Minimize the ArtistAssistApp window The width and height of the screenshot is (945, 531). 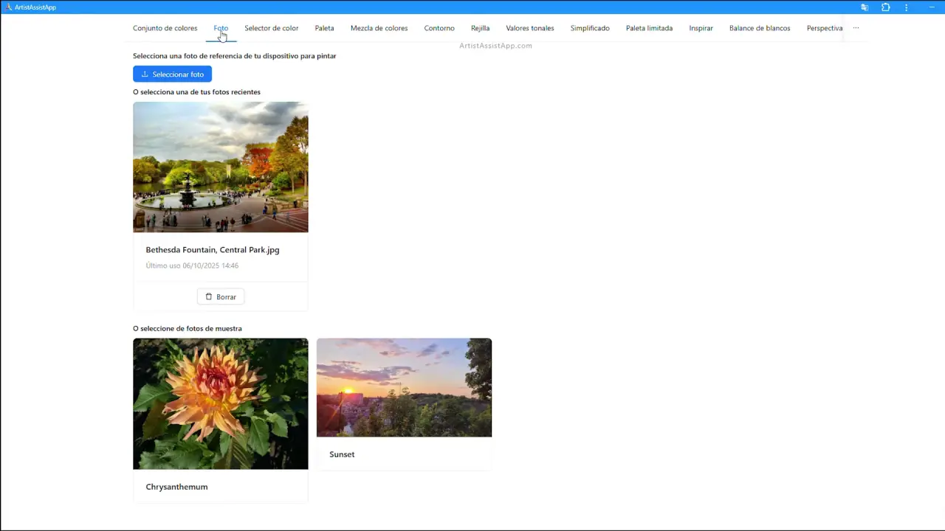932,7
